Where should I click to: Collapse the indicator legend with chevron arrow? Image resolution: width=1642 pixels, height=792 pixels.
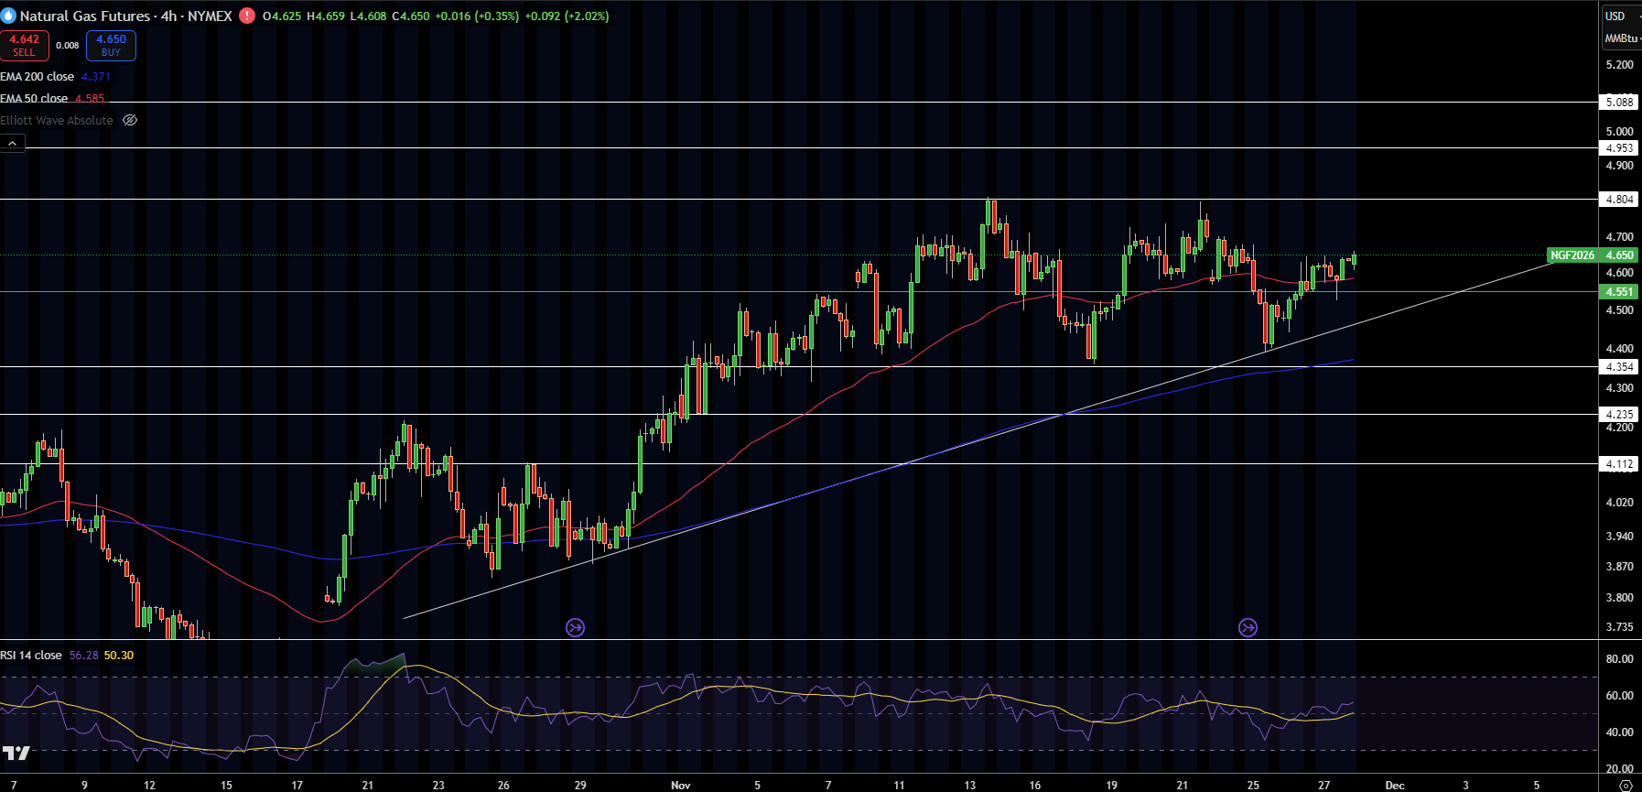(x=13, y=143)
